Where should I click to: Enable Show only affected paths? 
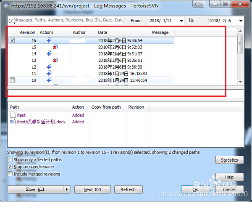10,159
